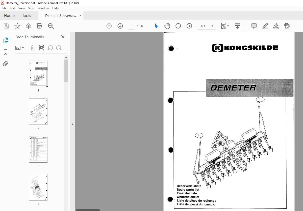Go to previous page arrow
This screenshot has height=211, width=303.
tap(109, 26)
